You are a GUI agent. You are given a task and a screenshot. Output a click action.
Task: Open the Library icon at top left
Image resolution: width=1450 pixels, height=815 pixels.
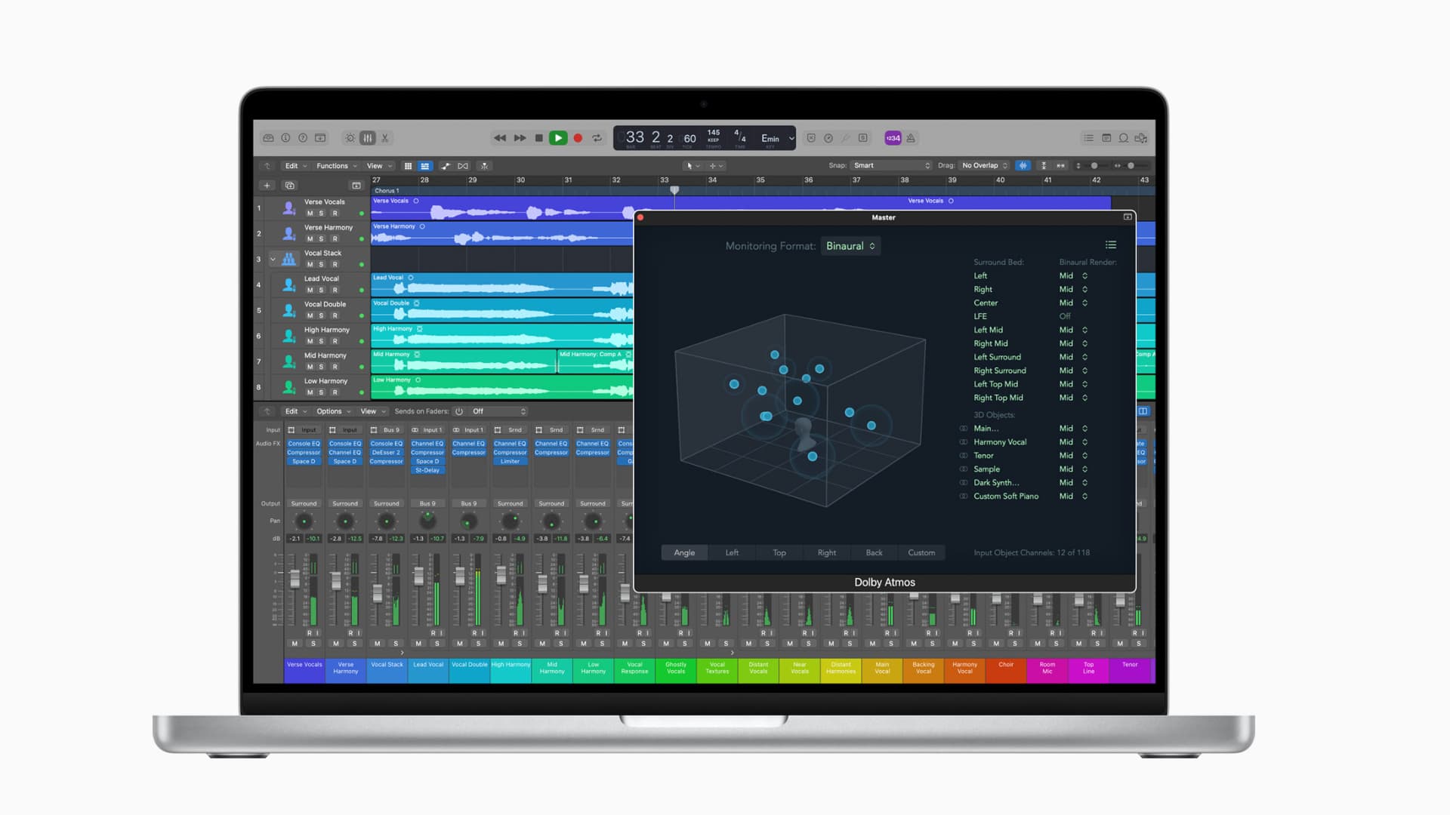pos(268,138)
